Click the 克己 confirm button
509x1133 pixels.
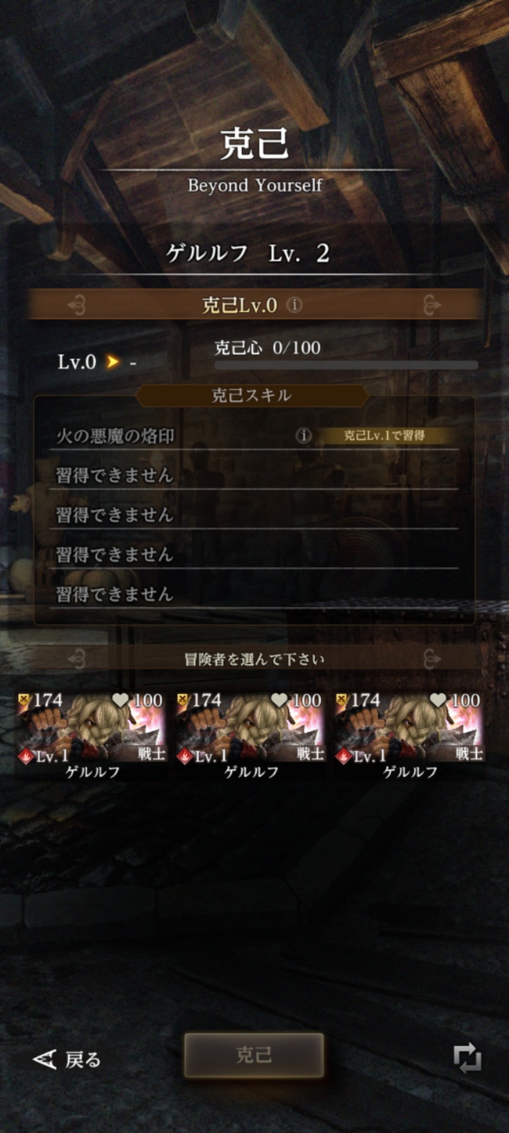254,1055
